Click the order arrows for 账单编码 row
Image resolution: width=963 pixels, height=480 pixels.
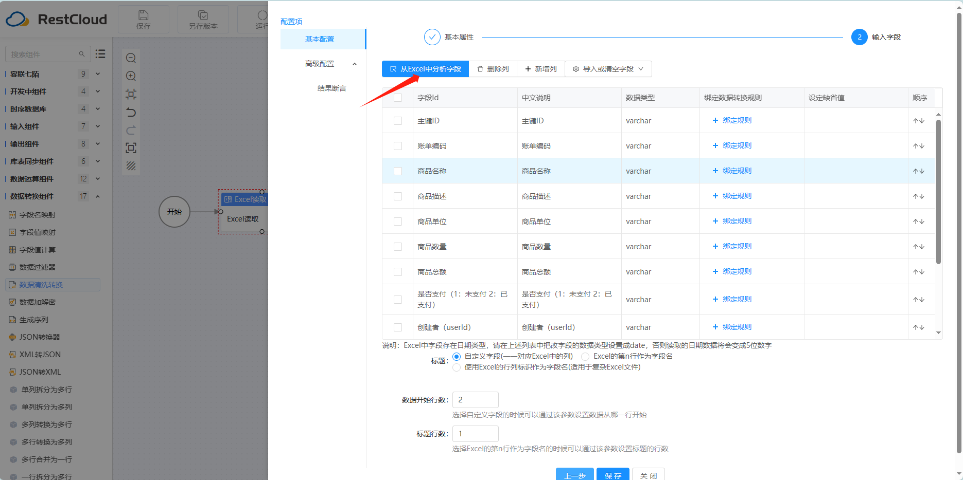[919, 146]
